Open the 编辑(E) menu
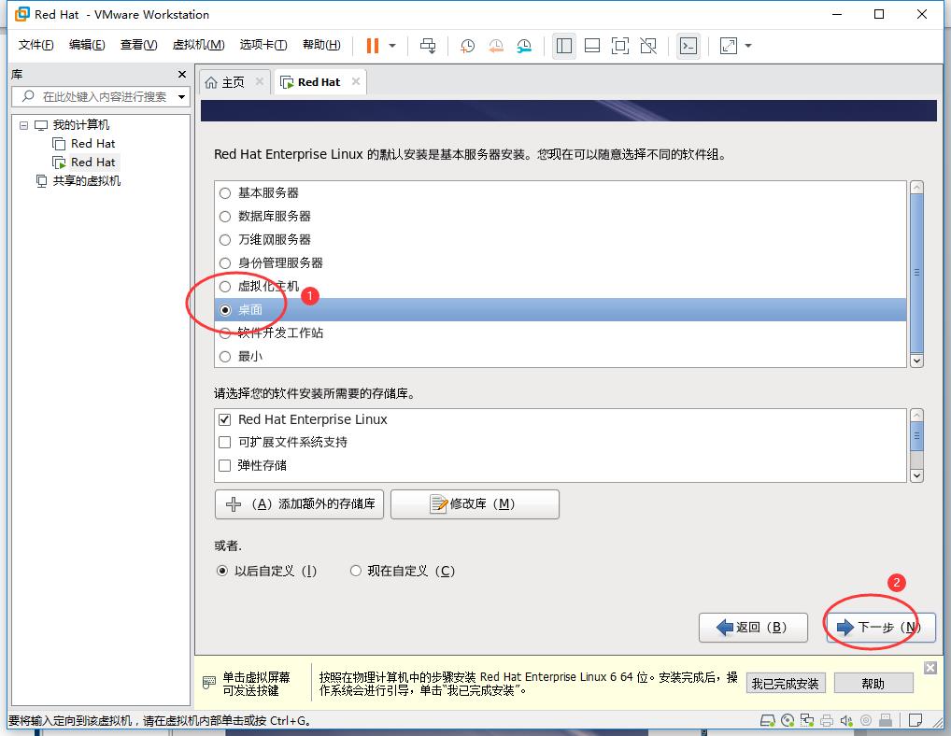The width and height of the screenshot is (951, 736). coord(87,45)
